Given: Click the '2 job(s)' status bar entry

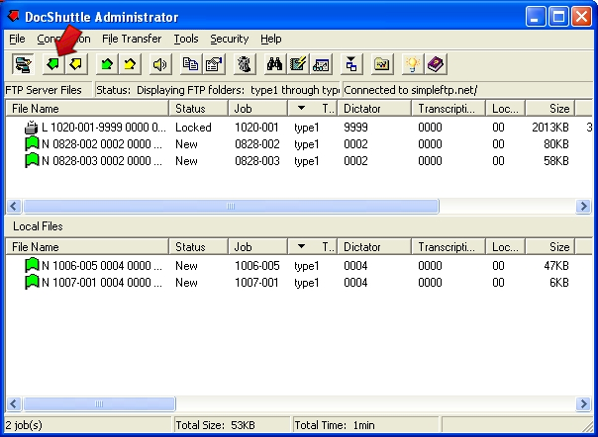Looking at the screenshot, I should tap(24, 425).
